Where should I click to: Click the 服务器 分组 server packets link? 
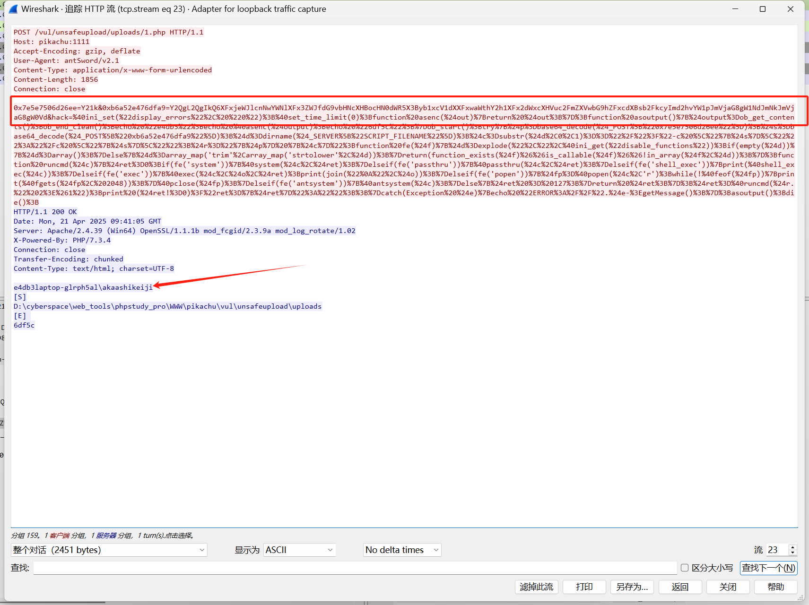click(114, 536)
